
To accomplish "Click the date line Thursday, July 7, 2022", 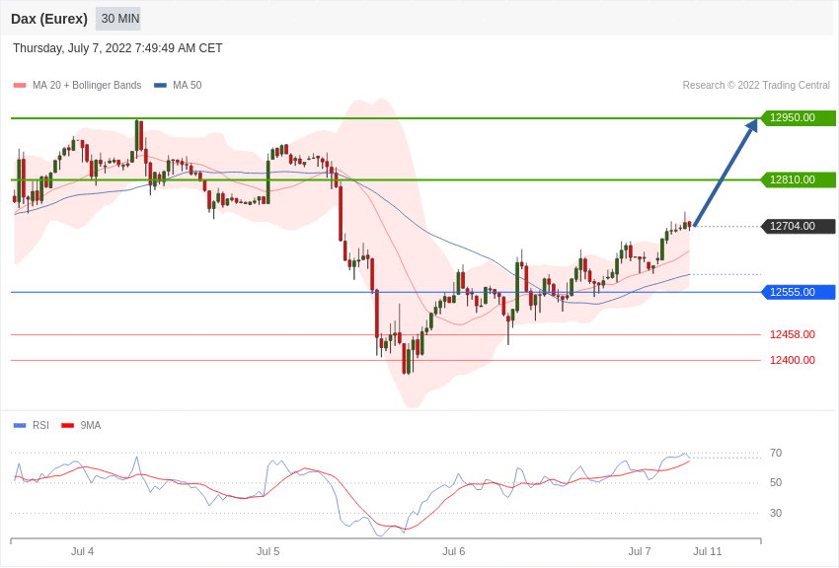I will 117,48.
